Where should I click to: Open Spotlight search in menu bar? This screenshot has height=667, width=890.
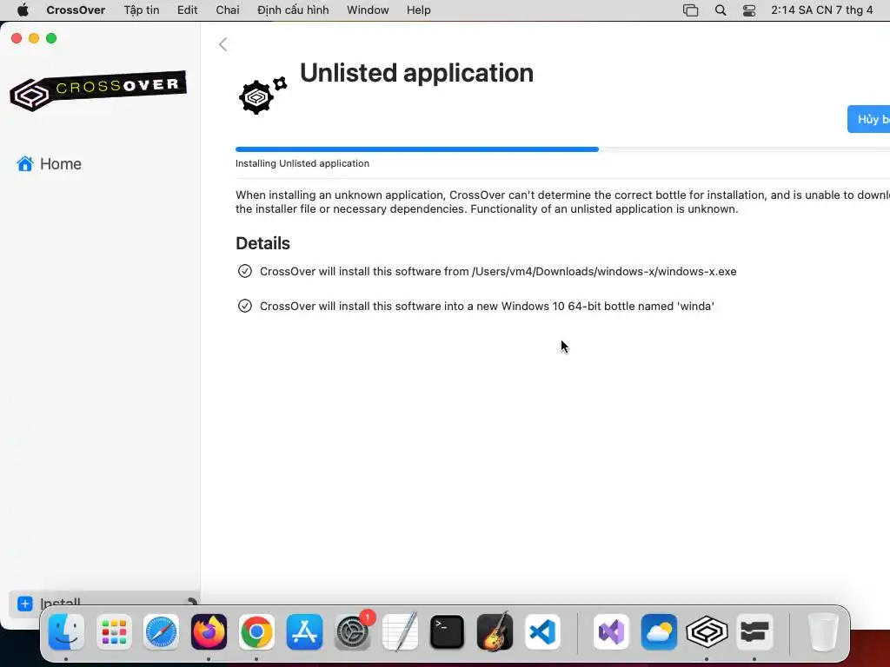[x=721, y=10]
